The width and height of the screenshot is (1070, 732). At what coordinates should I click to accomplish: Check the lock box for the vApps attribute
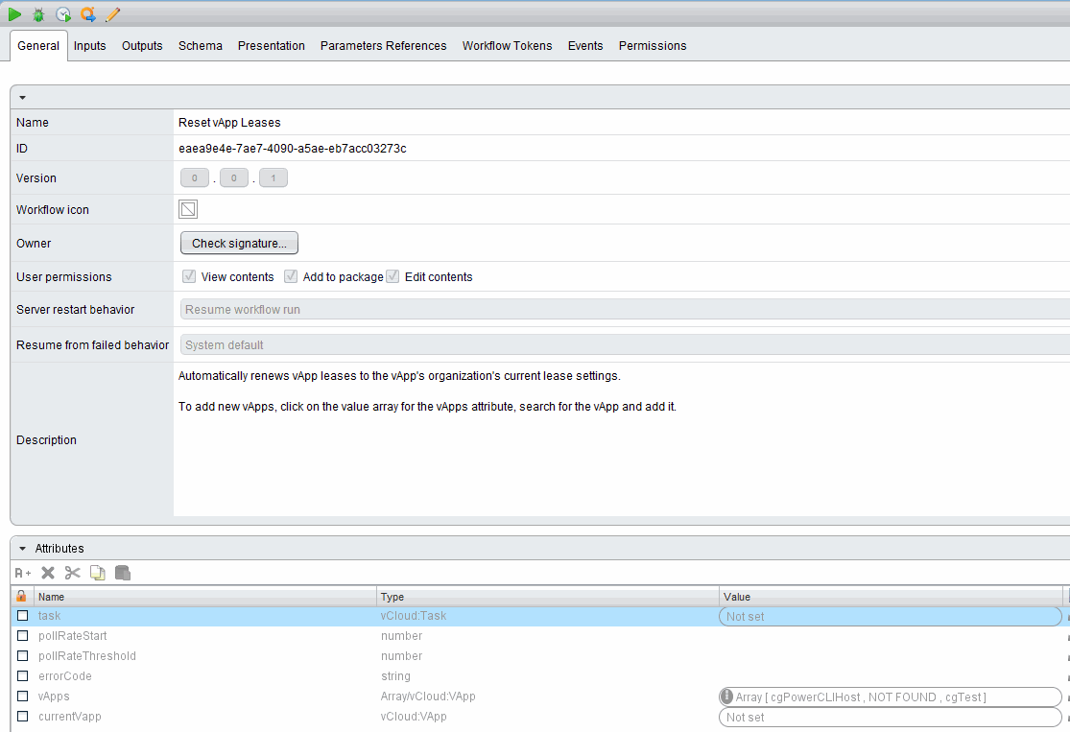(23, 697)
